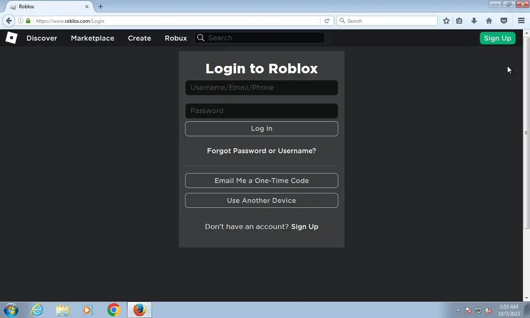530x318 pixels.
Task: Bookmark this page with the star icon
Action: click(x=446, y=21)
